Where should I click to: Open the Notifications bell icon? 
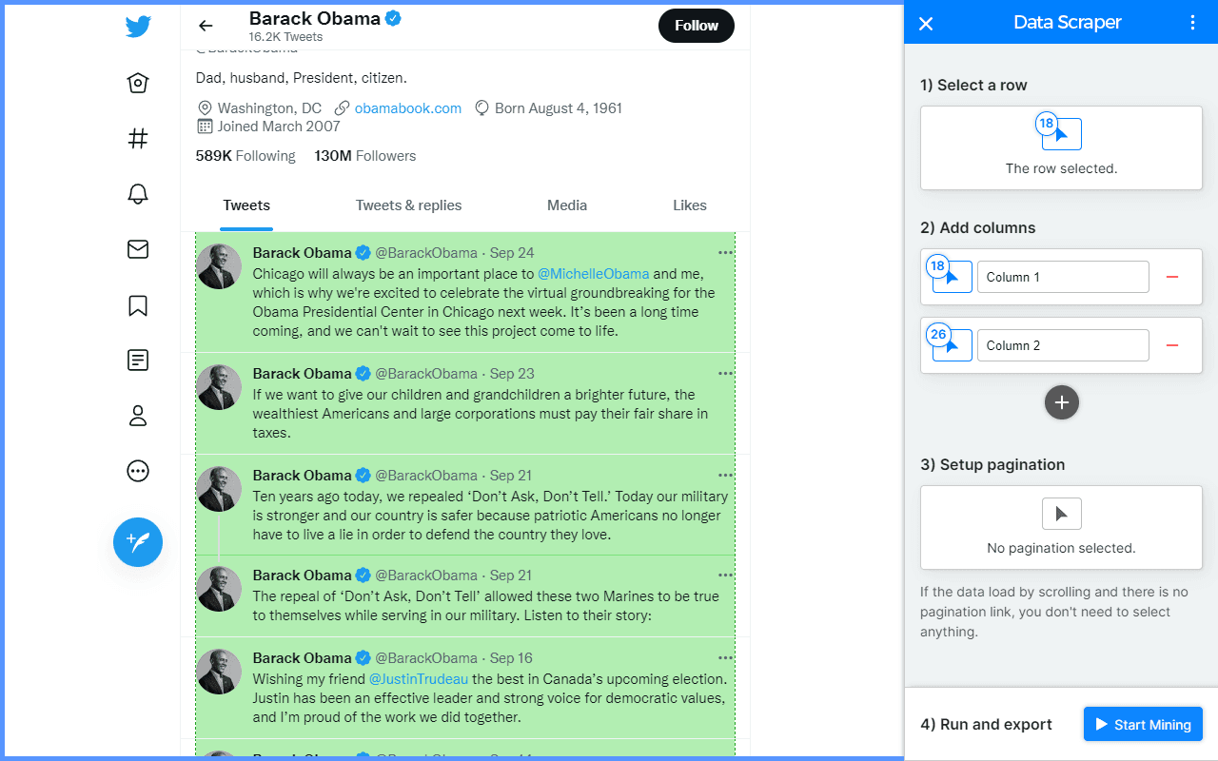[x=138, y=194]
